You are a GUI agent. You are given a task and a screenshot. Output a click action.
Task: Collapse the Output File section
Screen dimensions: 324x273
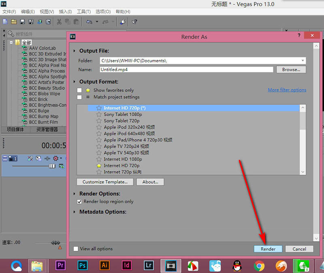(x=75, y=51)
